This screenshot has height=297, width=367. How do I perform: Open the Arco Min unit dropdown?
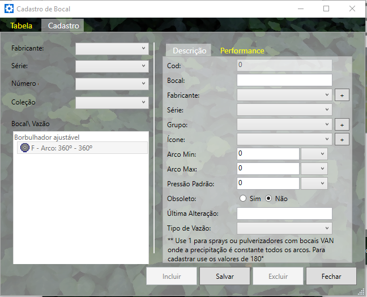coord(314,154)
